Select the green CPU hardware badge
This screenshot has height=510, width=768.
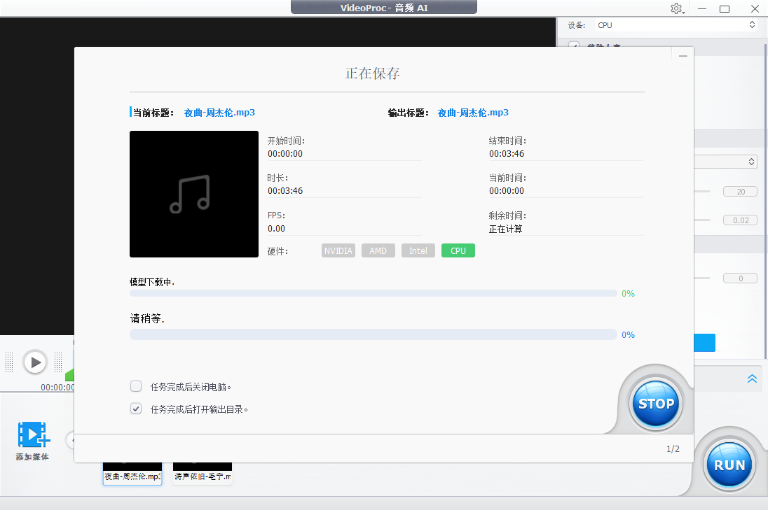click(x=458, y=250)
